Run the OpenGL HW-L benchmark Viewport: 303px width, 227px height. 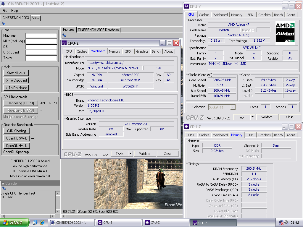click(17, 145)
